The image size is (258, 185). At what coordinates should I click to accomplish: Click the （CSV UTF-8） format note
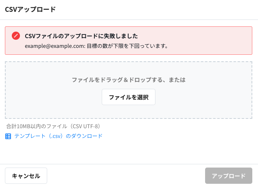point(86,126)
